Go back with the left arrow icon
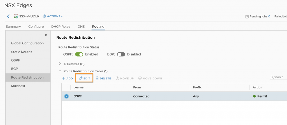287x125 pixels. click(x=8, y=16)
